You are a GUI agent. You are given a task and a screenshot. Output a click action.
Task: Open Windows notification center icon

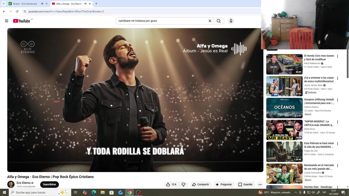click(x=344, y=192)
